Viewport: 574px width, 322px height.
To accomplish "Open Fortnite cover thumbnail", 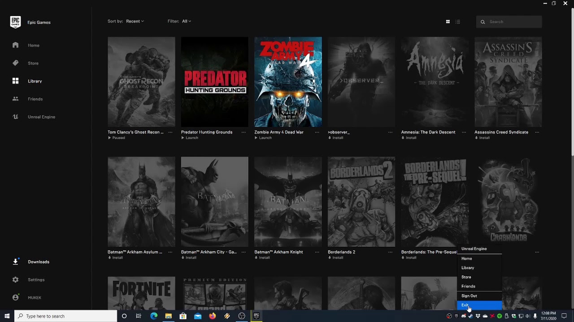I will click(x=141, y=293).
